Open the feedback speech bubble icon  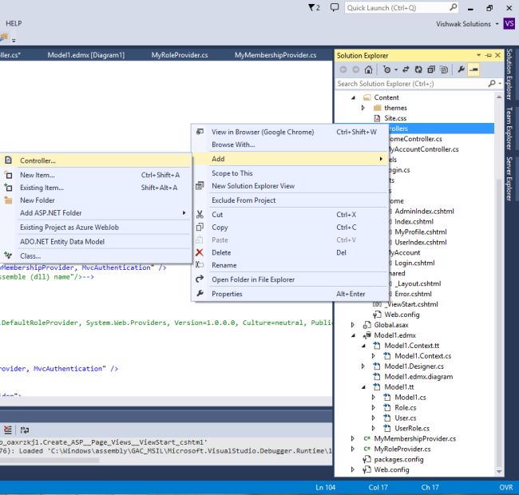(334, 7)
